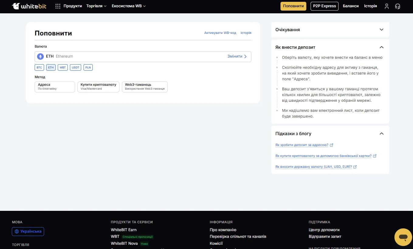Screen dimensions: 413x249
Task: Open Активувати WB-код link
Action: point(220,33)
